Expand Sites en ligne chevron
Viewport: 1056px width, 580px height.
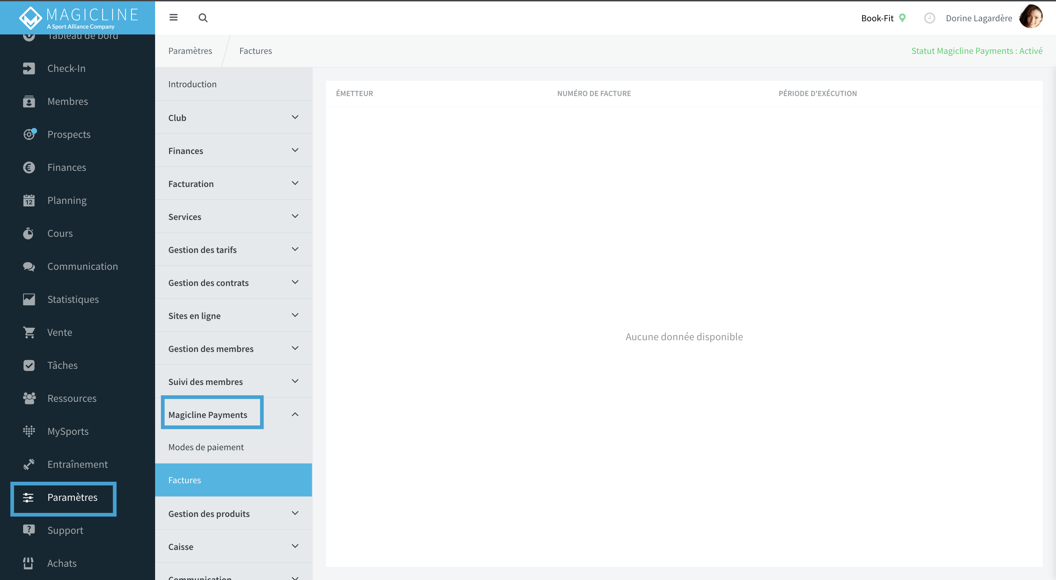pos(295,315)
